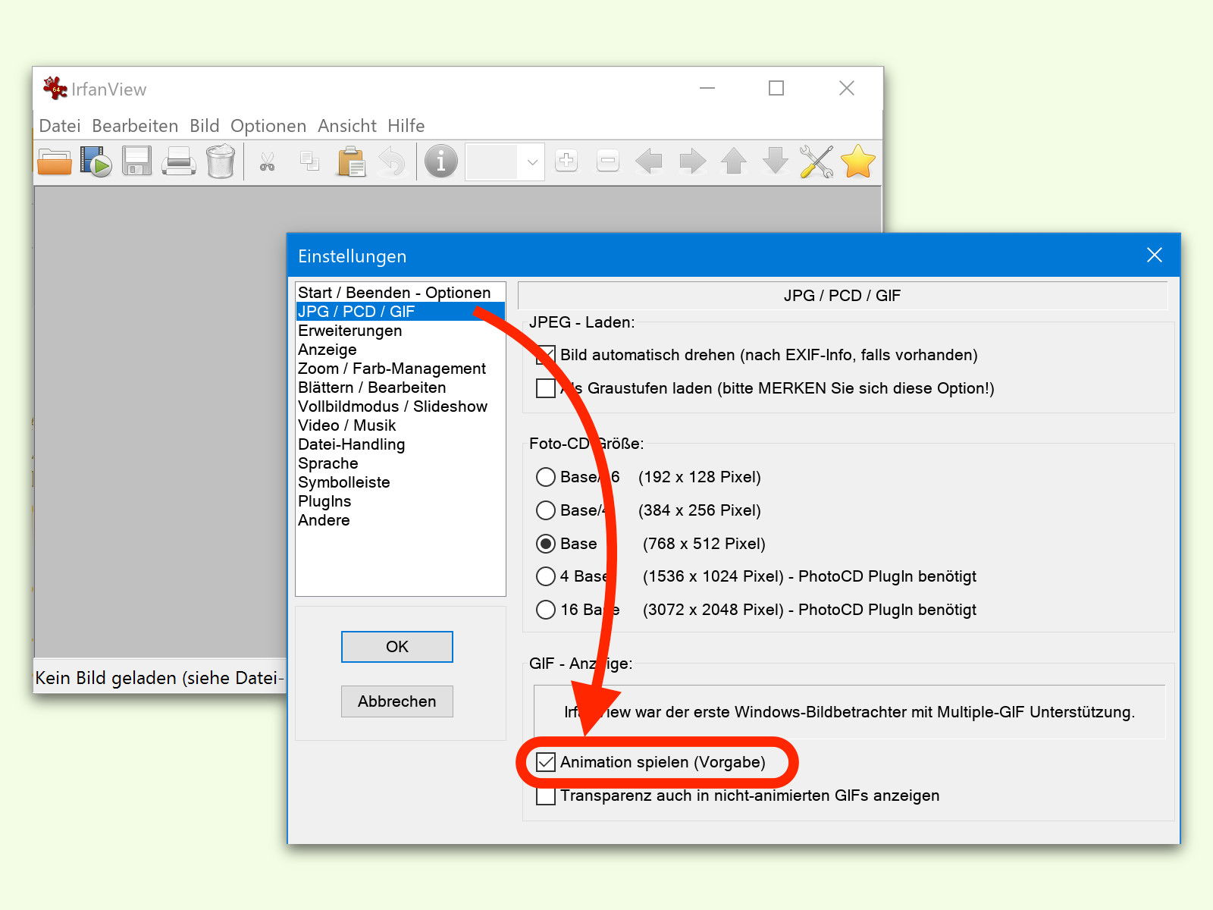Image resolution: width=1213 pixels, height=910 pixels.
Task: Select 'Start / Beenden - Optionen' category
Action: 400,293
